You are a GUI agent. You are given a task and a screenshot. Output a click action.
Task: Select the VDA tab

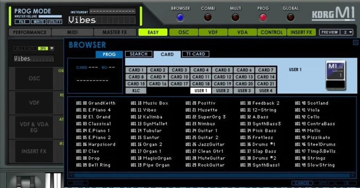point(242,32)
